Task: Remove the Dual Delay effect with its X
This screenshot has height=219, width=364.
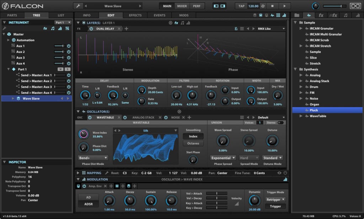Action: pyautogui.click(x=119, y=29)
